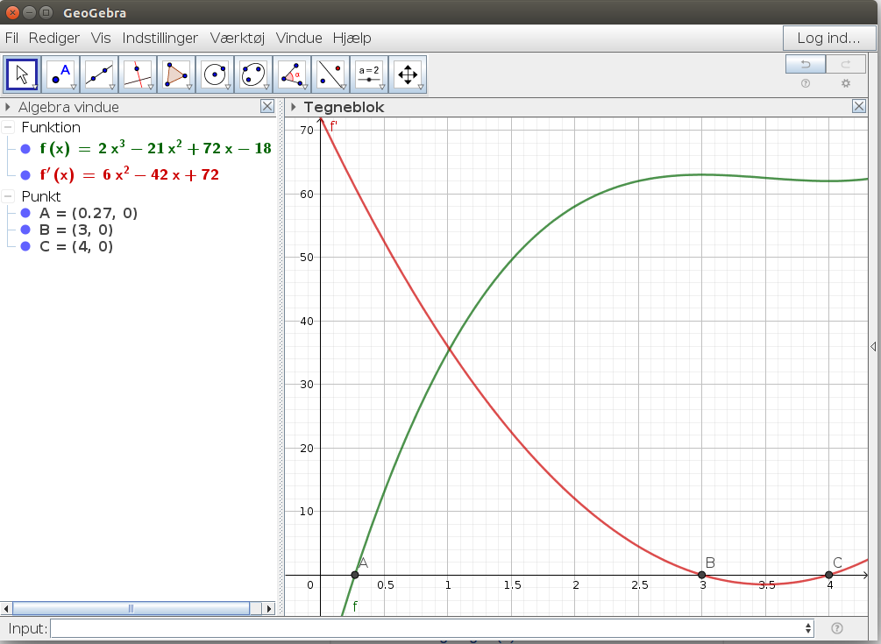Close the GeoGebra window

pos(12,12)
